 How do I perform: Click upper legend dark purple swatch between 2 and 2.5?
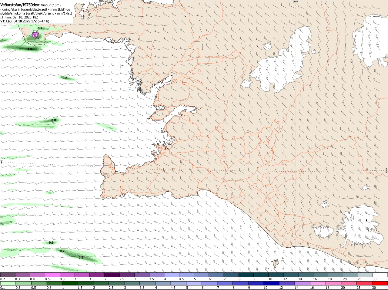112,275
